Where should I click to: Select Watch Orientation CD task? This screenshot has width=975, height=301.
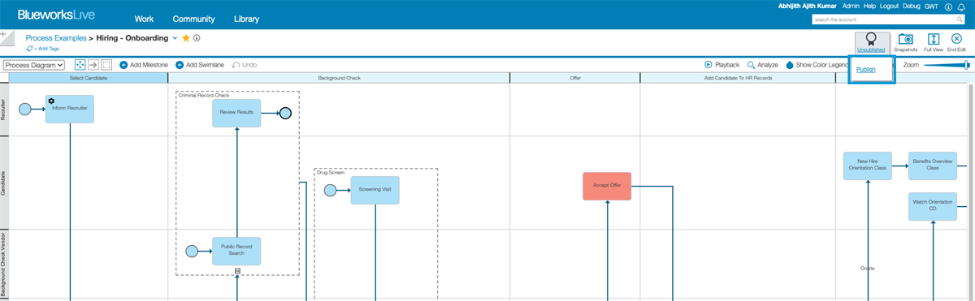[933, 206]
